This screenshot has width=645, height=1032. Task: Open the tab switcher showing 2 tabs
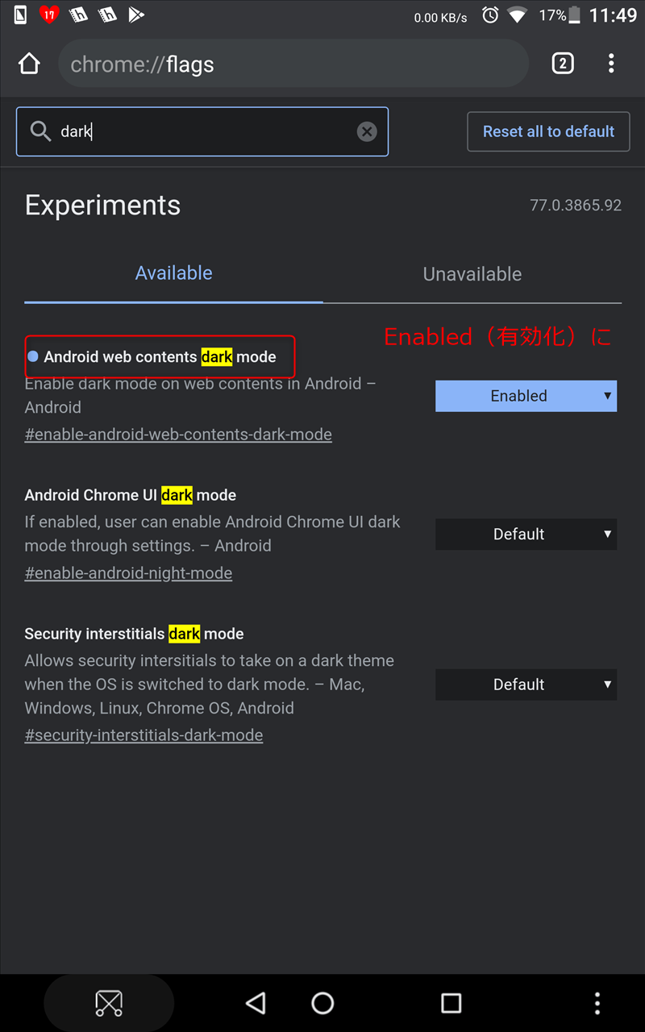(563, 64)
